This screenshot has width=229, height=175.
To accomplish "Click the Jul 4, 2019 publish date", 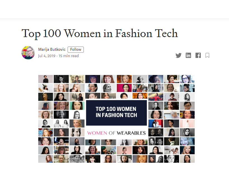I will [46, 56].
